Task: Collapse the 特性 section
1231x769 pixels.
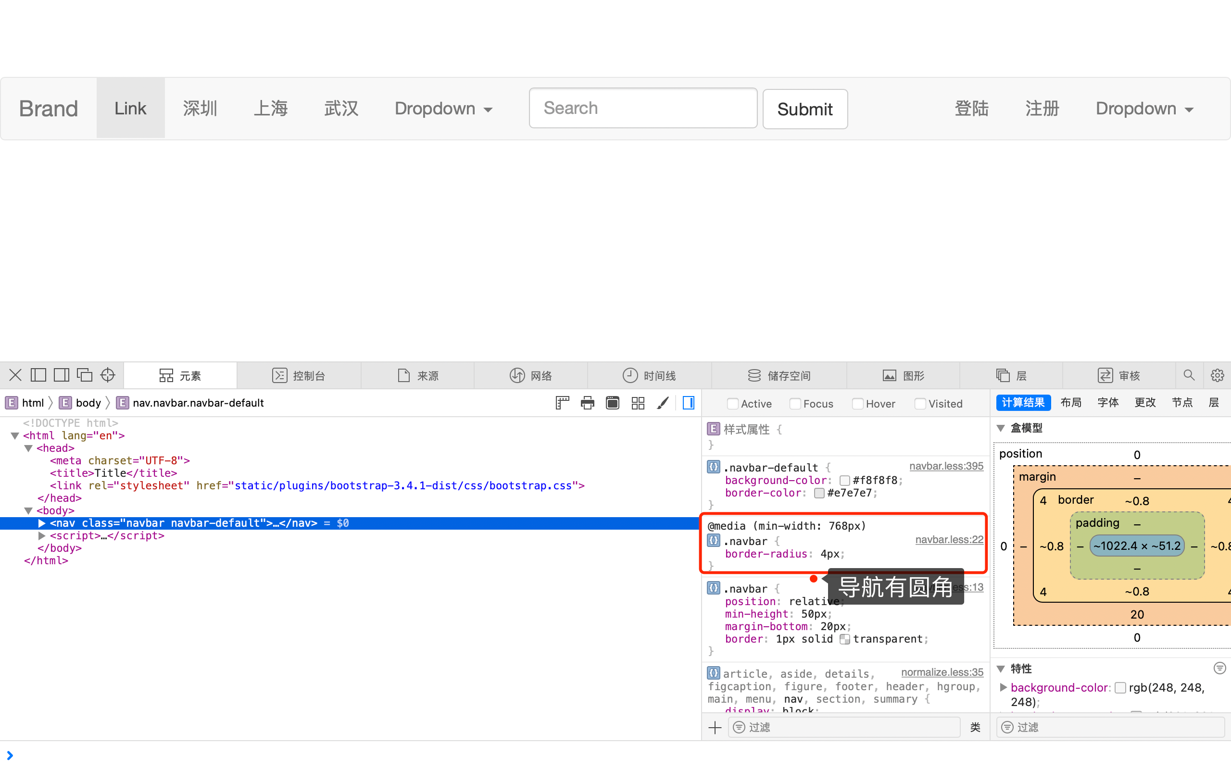Action: (x=1001, y=669)
